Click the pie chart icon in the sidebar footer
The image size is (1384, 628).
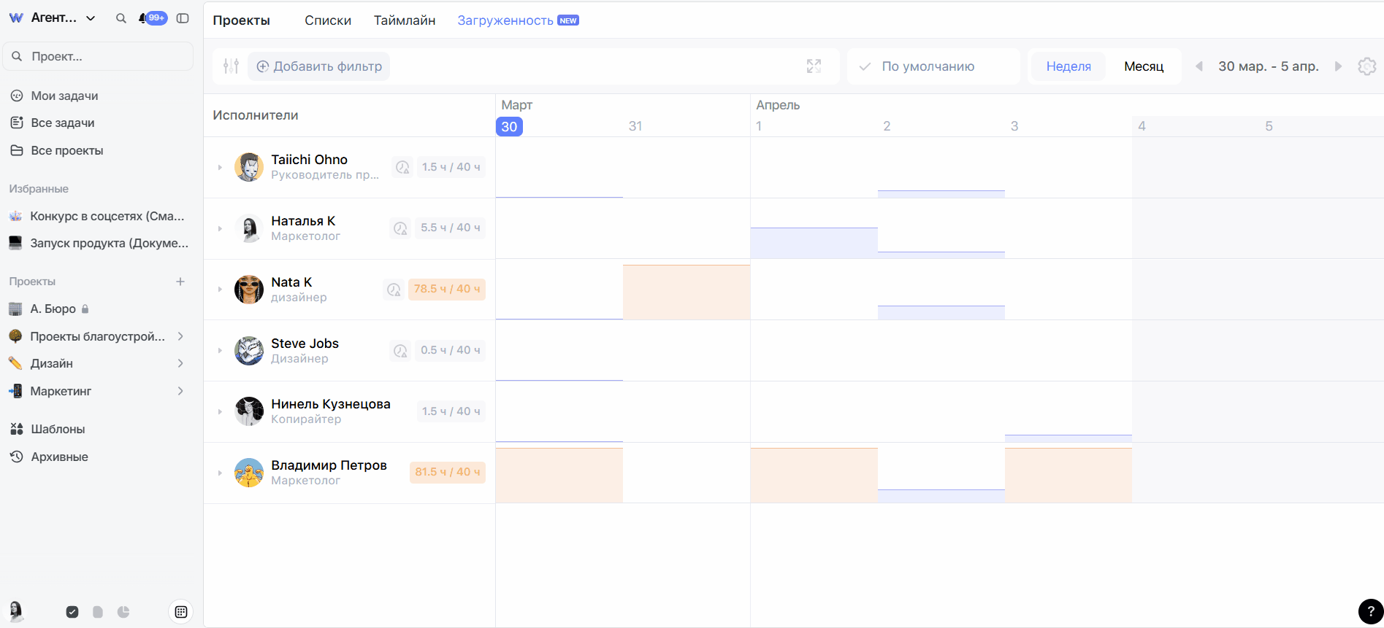click(123, 612)
